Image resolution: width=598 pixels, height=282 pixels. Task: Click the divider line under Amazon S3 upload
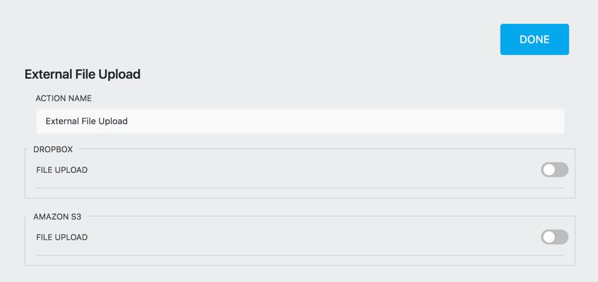[x=300, y=255]
